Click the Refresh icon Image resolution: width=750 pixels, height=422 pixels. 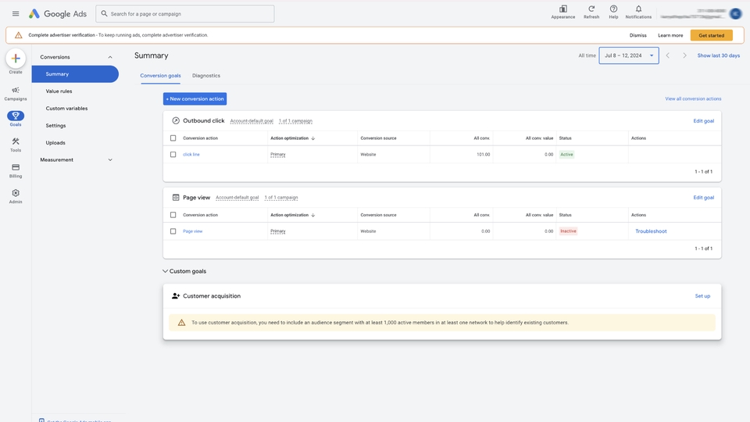[x=591, y=9]
